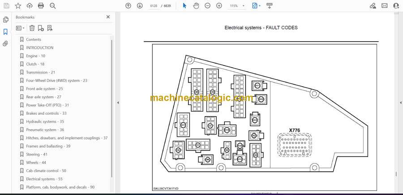Open the attachments paperclip panel
The width and height of the screenshot is (403, 195).
pos(5,43)
